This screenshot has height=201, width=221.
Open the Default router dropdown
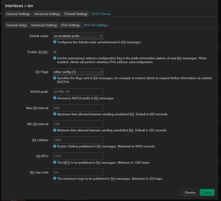point(78,36)
